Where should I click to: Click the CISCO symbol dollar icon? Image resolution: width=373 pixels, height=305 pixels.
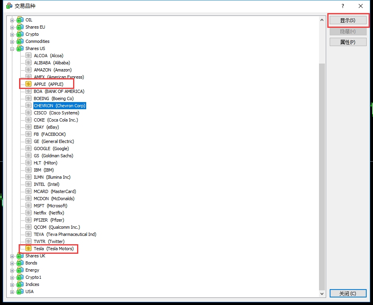29,112
